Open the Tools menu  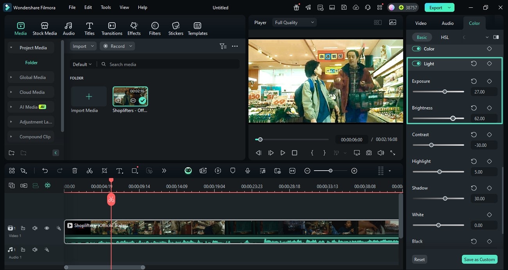point(106,7)
